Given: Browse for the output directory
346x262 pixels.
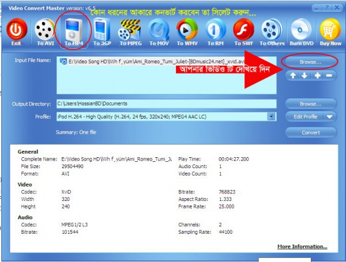Looking at the screenshot, I should [x=311, y=104].
